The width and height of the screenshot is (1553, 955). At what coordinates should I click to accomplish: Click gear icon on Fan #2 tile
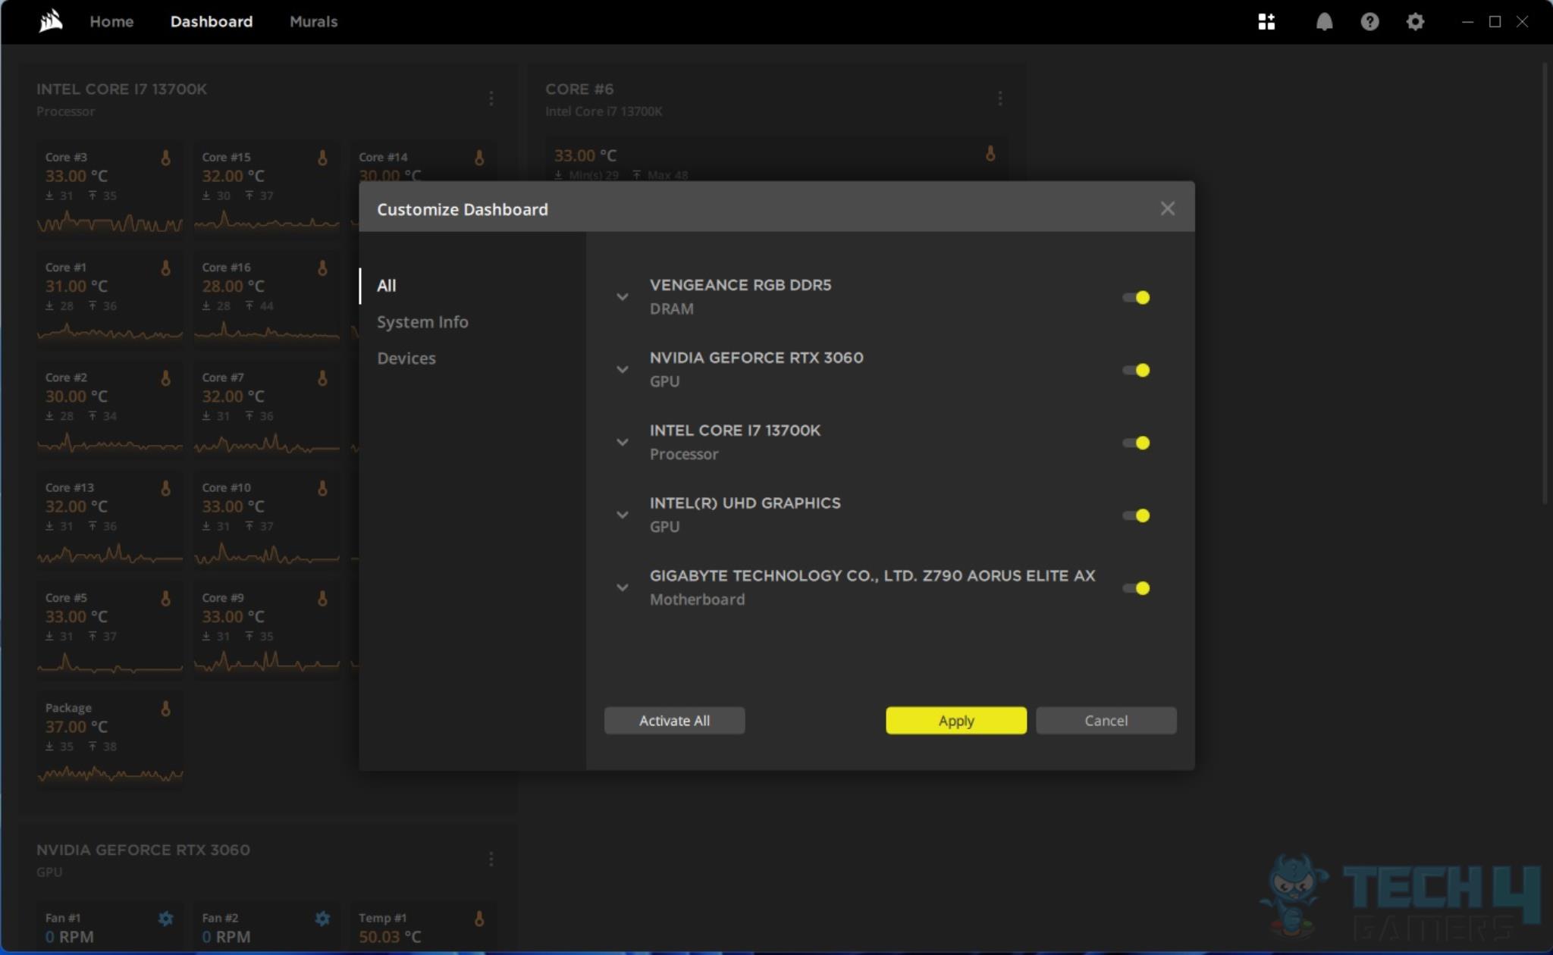point(322,919)
